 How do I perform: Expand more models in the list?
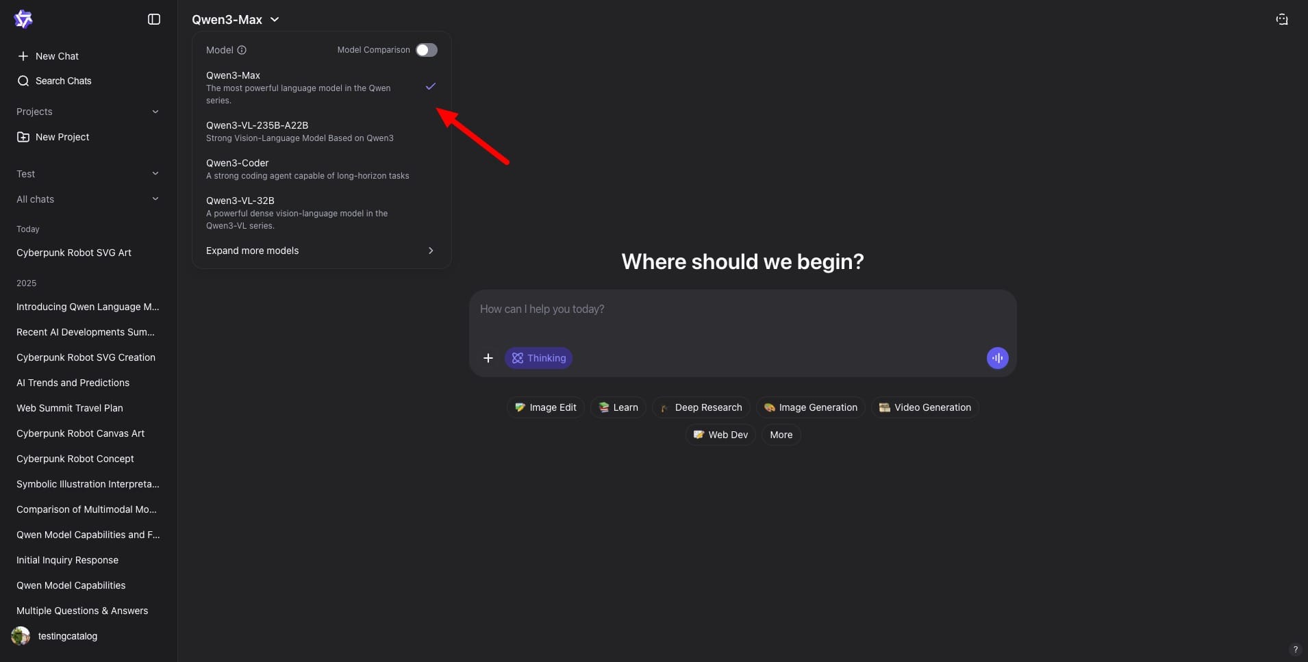(x=320, y=251)
